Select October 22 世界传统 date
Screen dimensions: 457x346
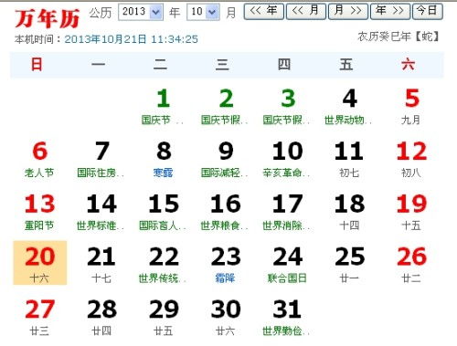pos(164,264)
